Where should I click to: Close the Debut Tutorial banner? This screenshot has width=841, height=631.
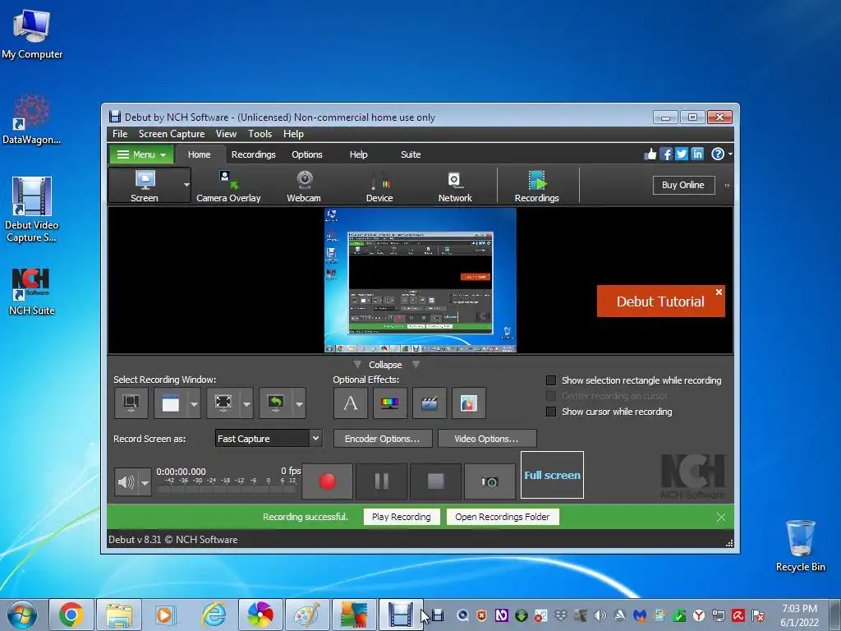[719, 292]
